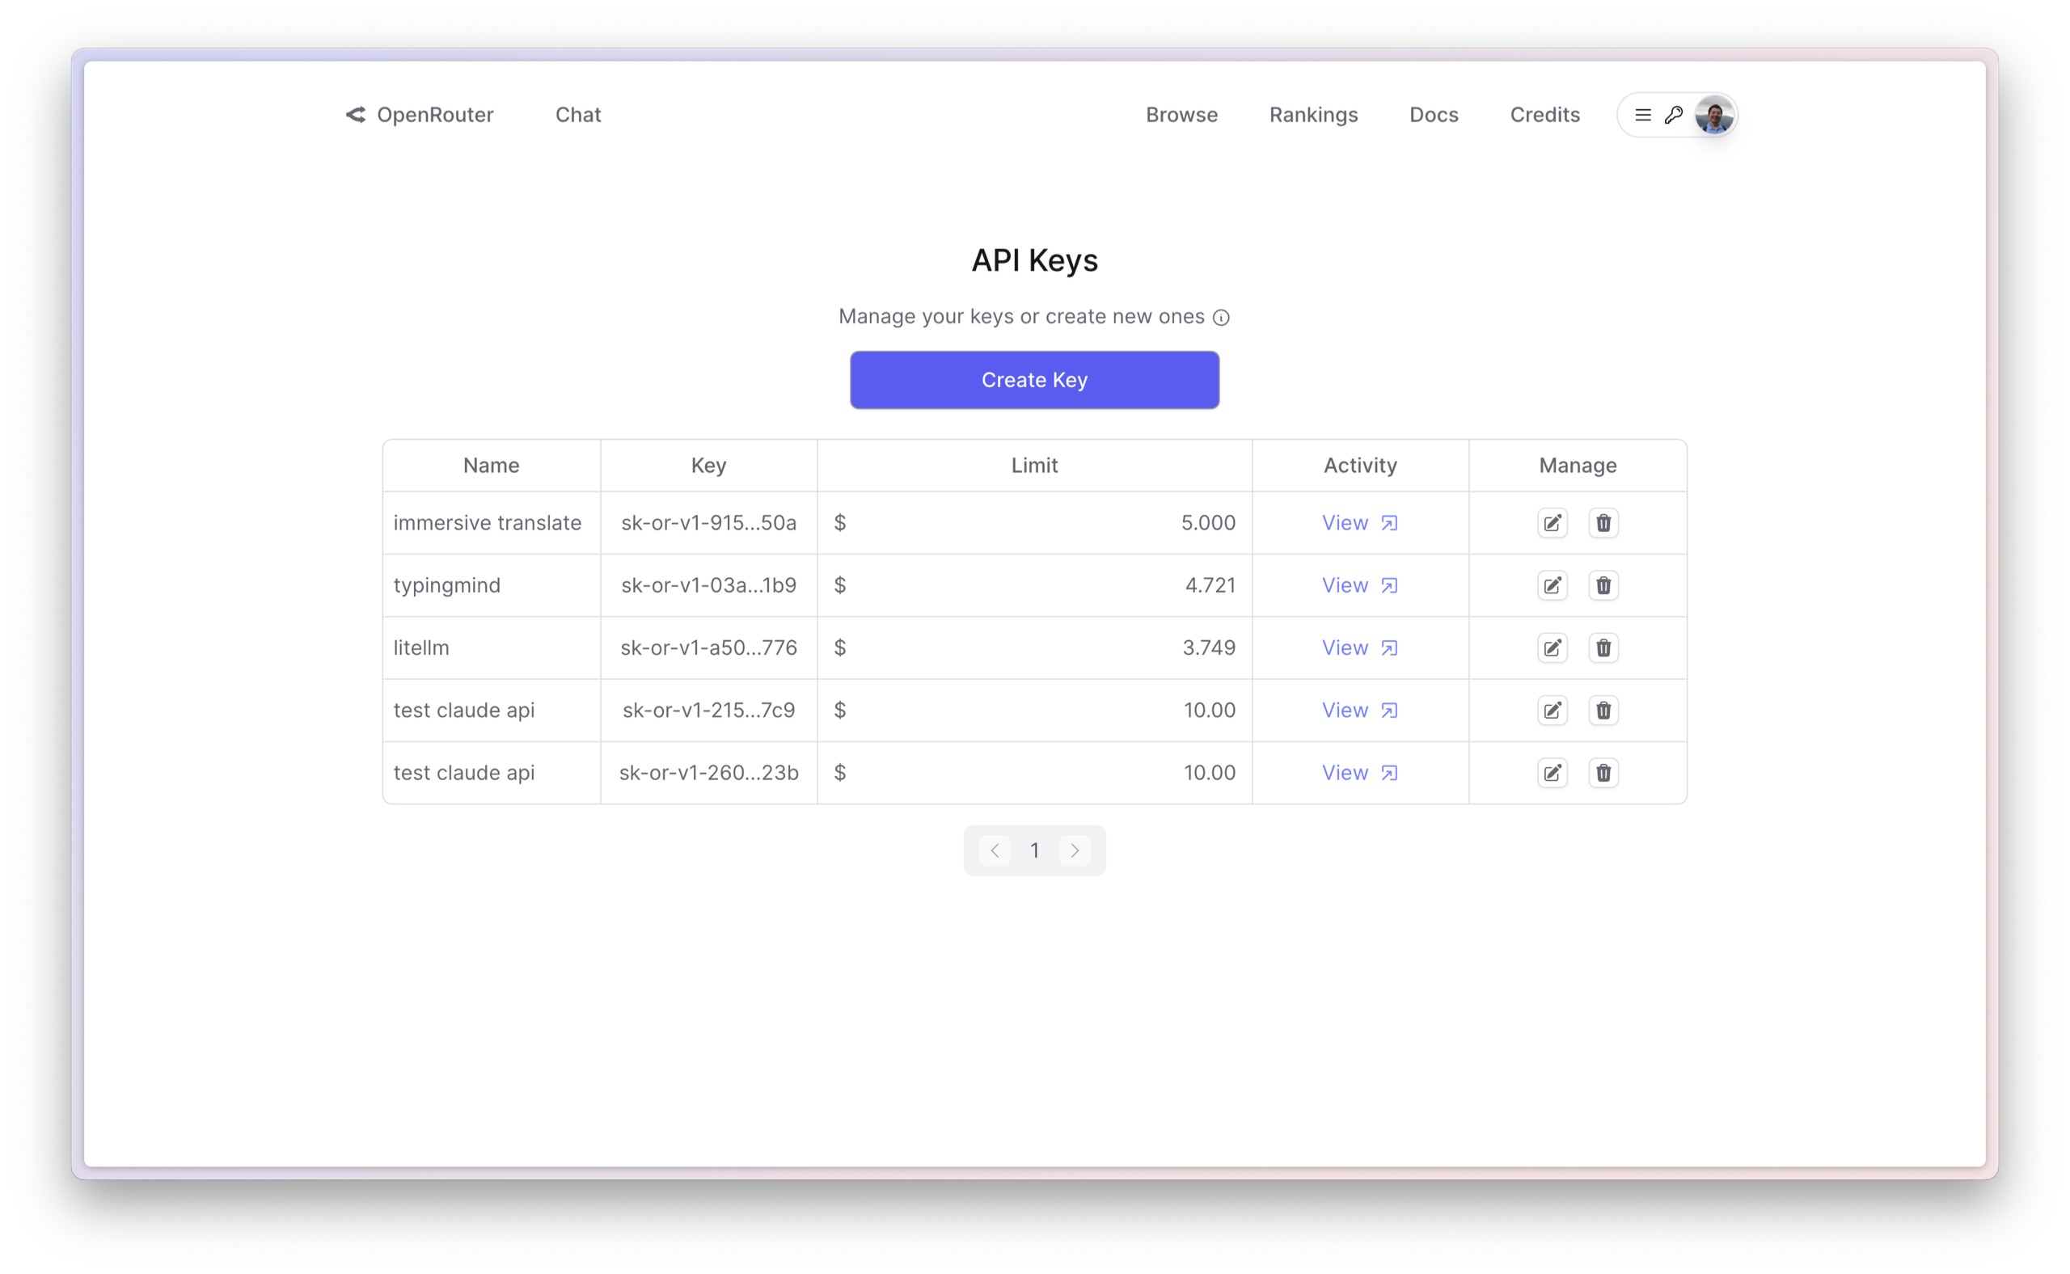View activity for typingmind key
The width and height of the screenshot is (2070, 1274).
[x=1358, y=584]
